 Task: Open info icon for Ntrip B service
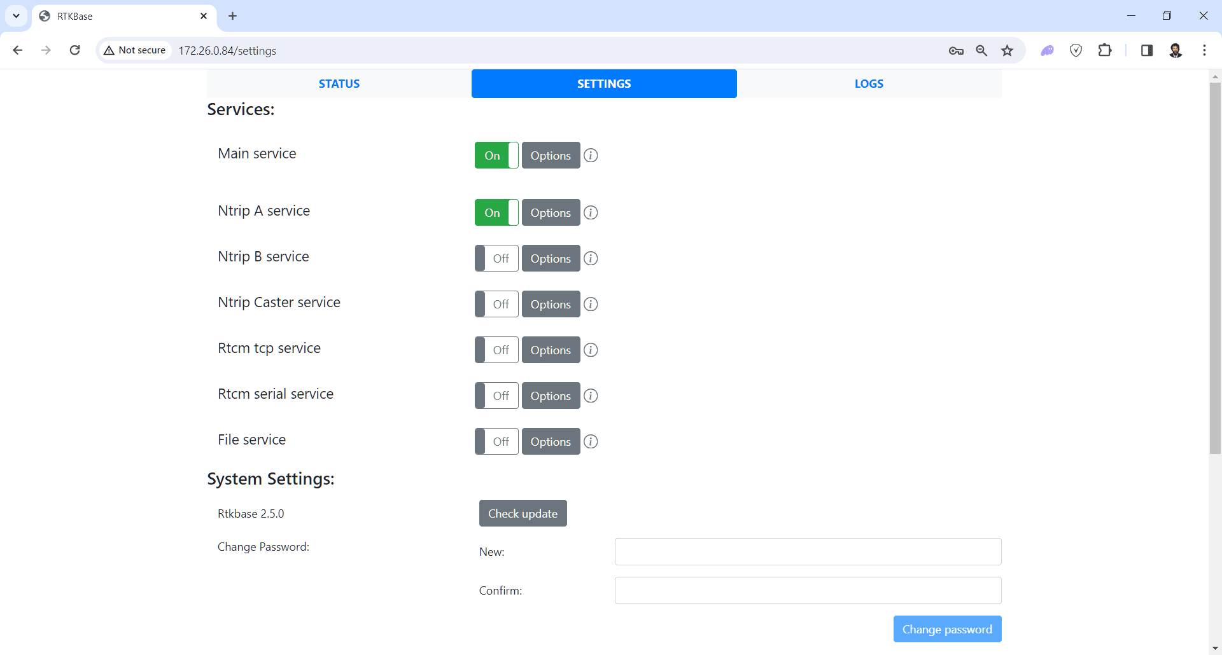coord(591,258)
